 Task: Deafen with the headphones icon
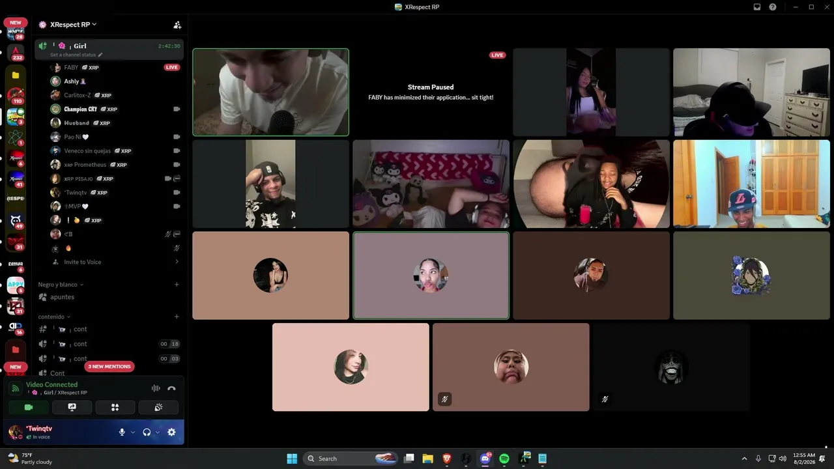[x=147, y=432]
